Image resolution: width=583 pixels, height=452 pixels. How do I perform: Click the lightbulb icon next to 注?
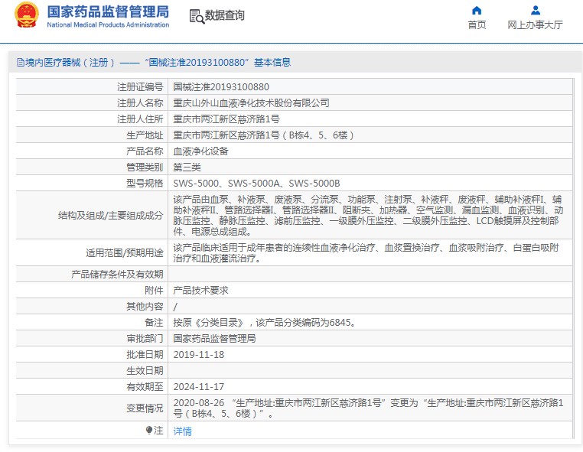149,431
